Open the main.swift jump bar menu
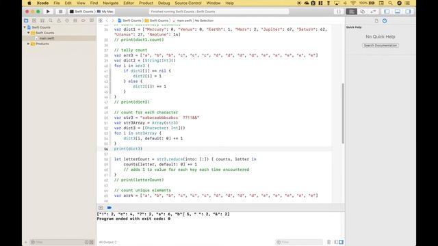 pos(182,20)
